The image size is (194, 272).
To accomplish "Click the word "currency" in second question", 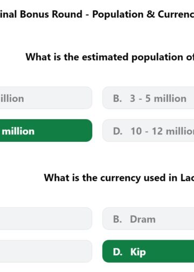I will [x=120, y=179].
